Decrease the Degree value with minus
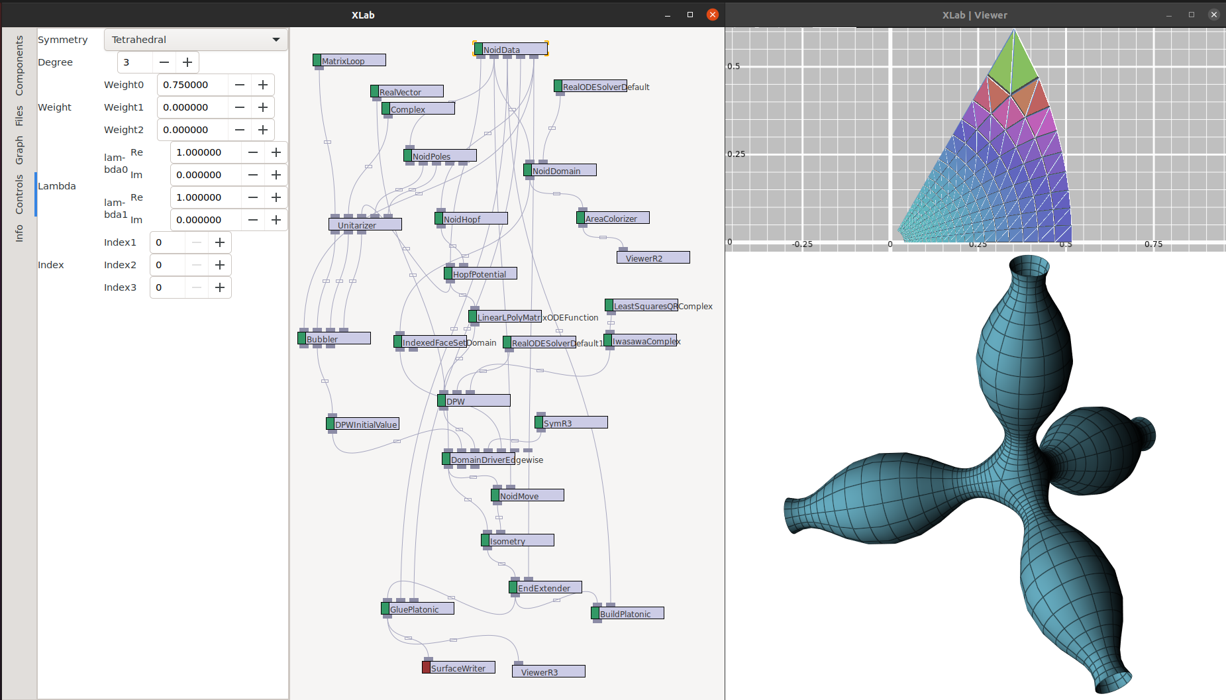This screenshot has height=700, width=1226. 164,62
